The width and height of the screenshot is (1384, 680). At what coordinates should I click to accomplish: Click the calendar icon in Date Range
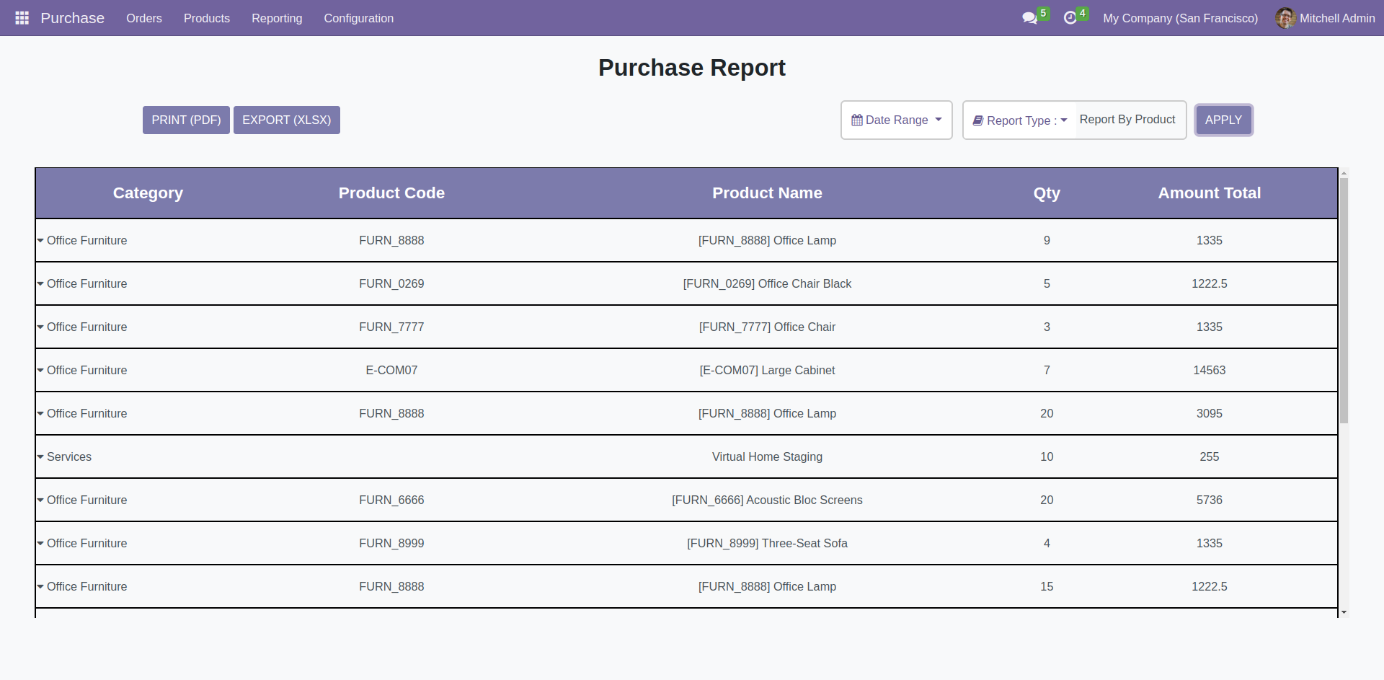coord(856,120)
